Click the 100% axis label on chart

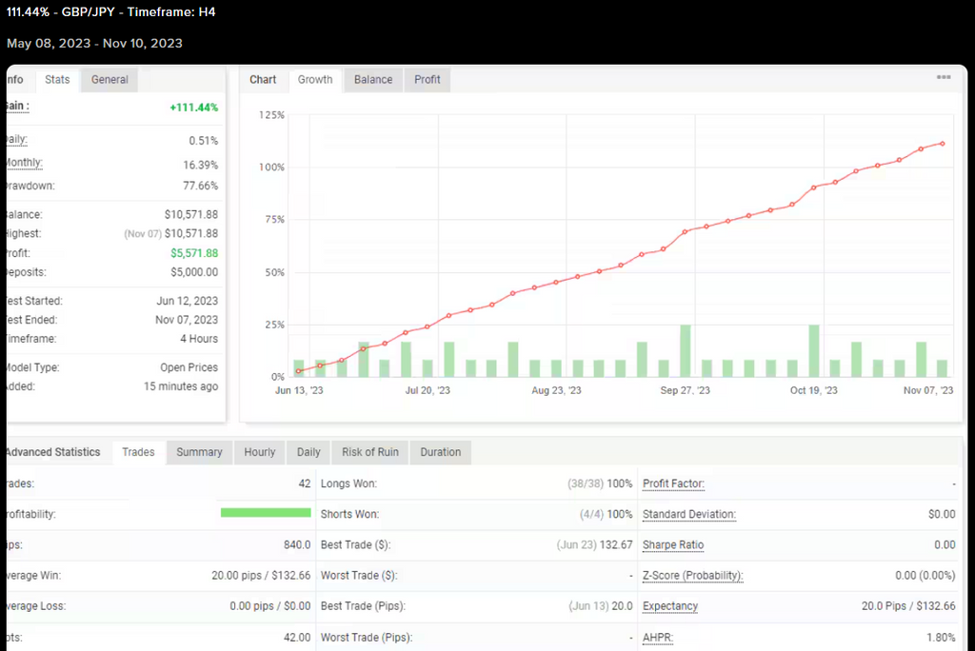pos(271,168)
